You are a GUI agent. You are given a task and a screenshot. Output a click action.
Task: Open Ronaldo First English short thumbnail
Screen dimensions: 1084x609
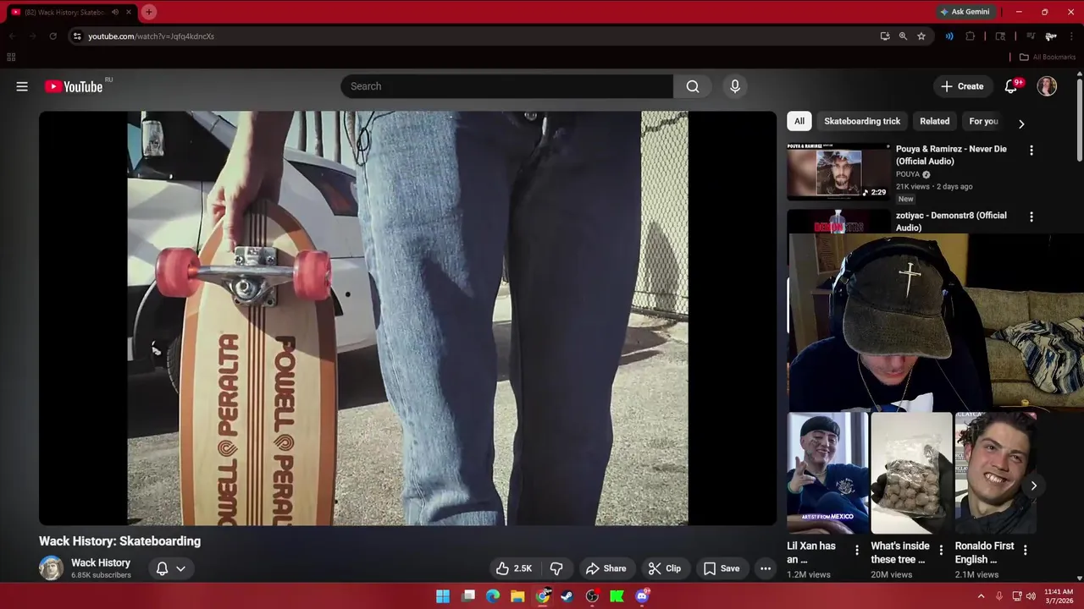click(x=995, y=473)
